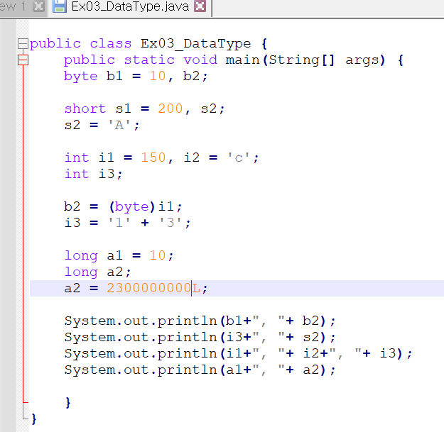The height and width of the screenshot is (432, 444).
Task: Collapse the public class fold marker
Action: click(x=23, y=44)
